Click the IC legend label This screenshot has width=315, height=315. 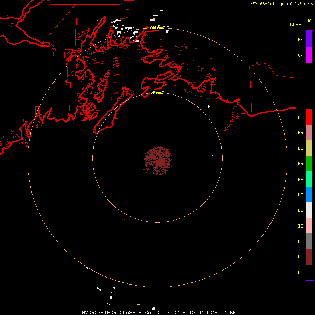[300, 226]
